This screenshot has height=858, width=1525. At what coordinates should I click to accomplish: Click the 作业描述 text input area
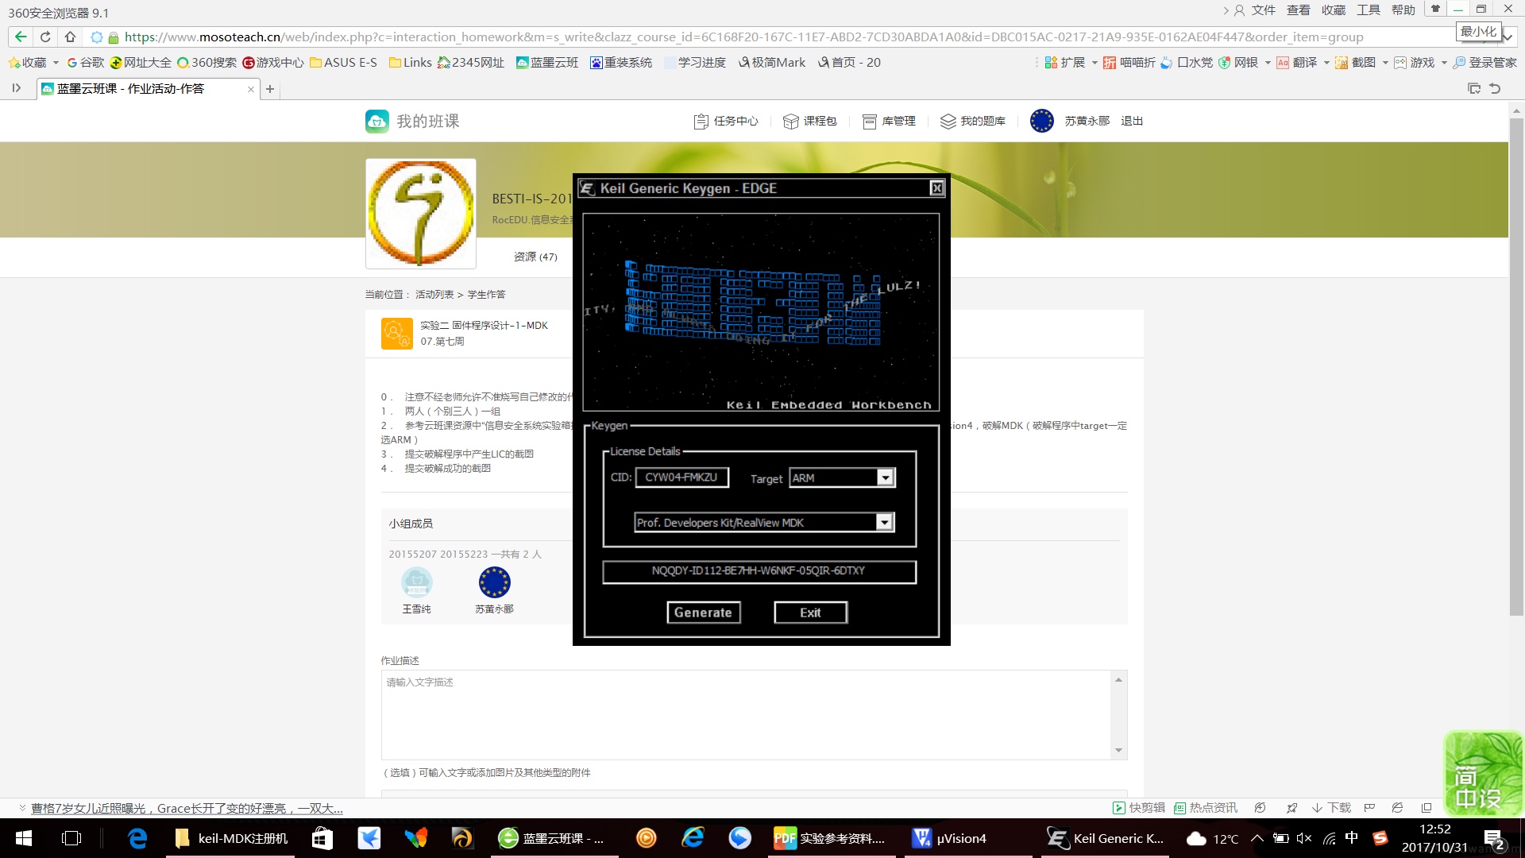pyautogui.click(x=747, y=714)
